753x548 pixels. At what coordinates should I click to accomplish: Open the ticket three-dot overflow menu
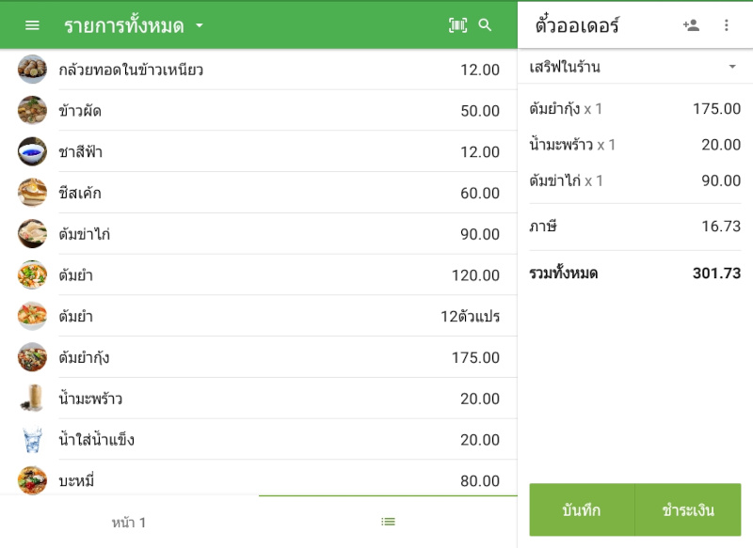tap(727, 25)
